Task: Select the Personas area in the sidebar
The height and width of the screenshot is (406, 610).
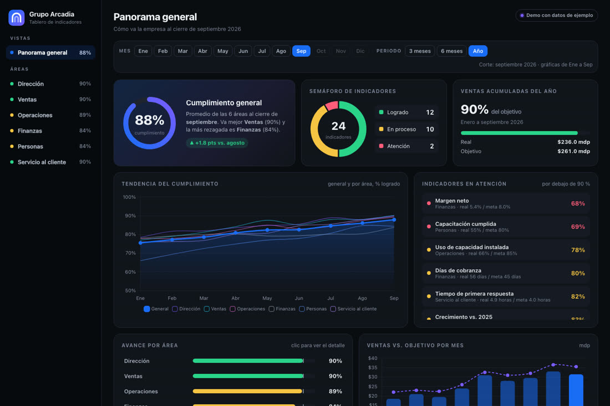Action: tap(50, 146)
